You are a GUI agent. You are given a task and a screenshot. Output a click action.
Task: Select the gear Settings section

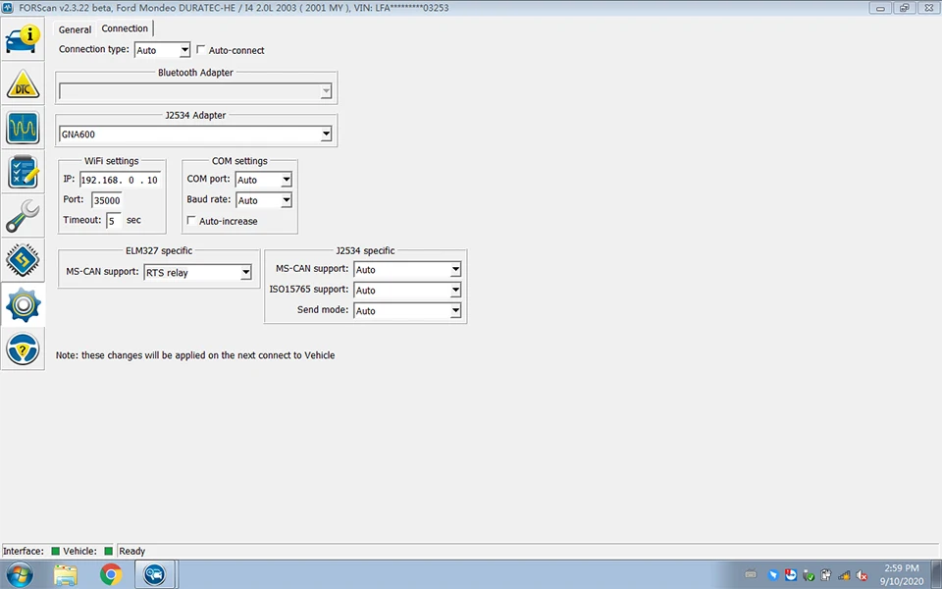pos(23,304)
